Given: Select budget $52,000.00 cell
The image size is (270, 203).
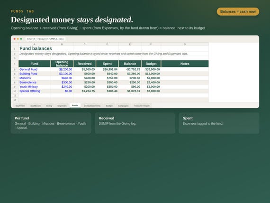Looking at the screenshot, I should tap(151, 69).
